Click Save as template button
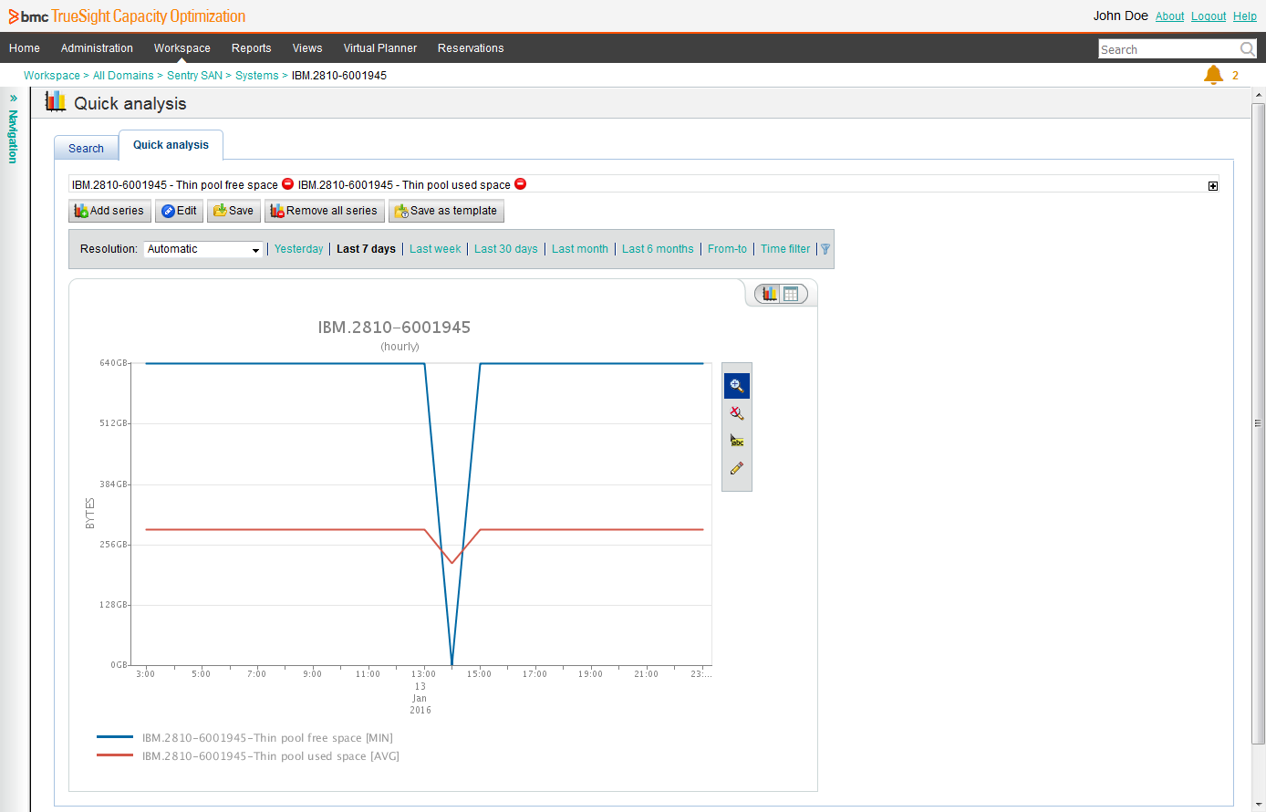The width and height of the screenshot is (1266, 812). click(x=446, y=211)
